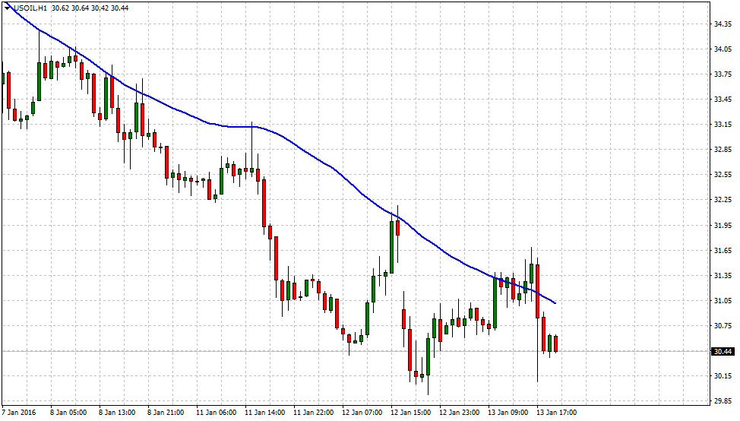Viewport: 740px width, 421px height.
Task: Click the 12 Jan 15:00 time label
Action: pos(410,413)
